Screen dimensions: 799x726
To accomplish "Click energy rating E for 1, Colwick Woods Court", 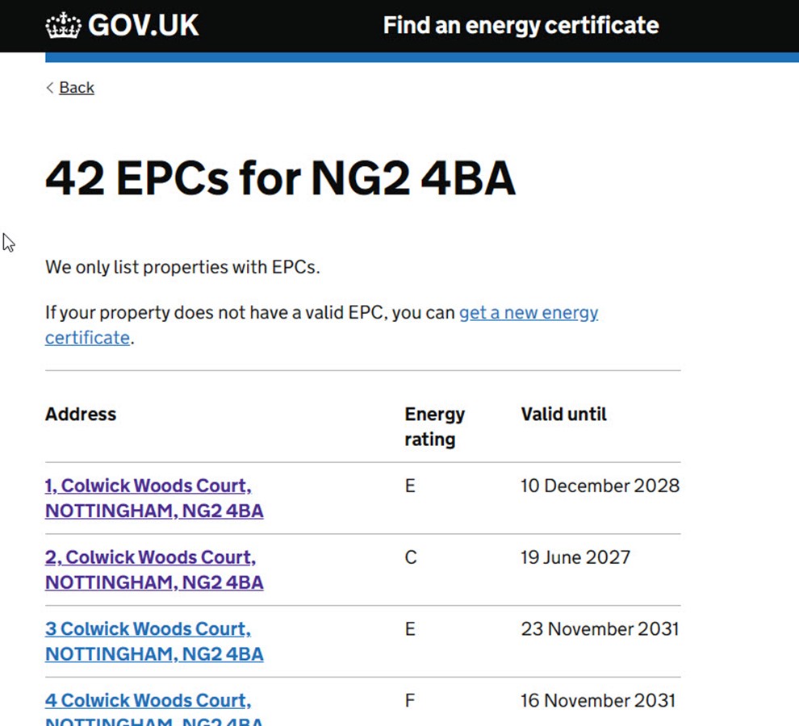I will pyautogui.click(x=410, y=486).
